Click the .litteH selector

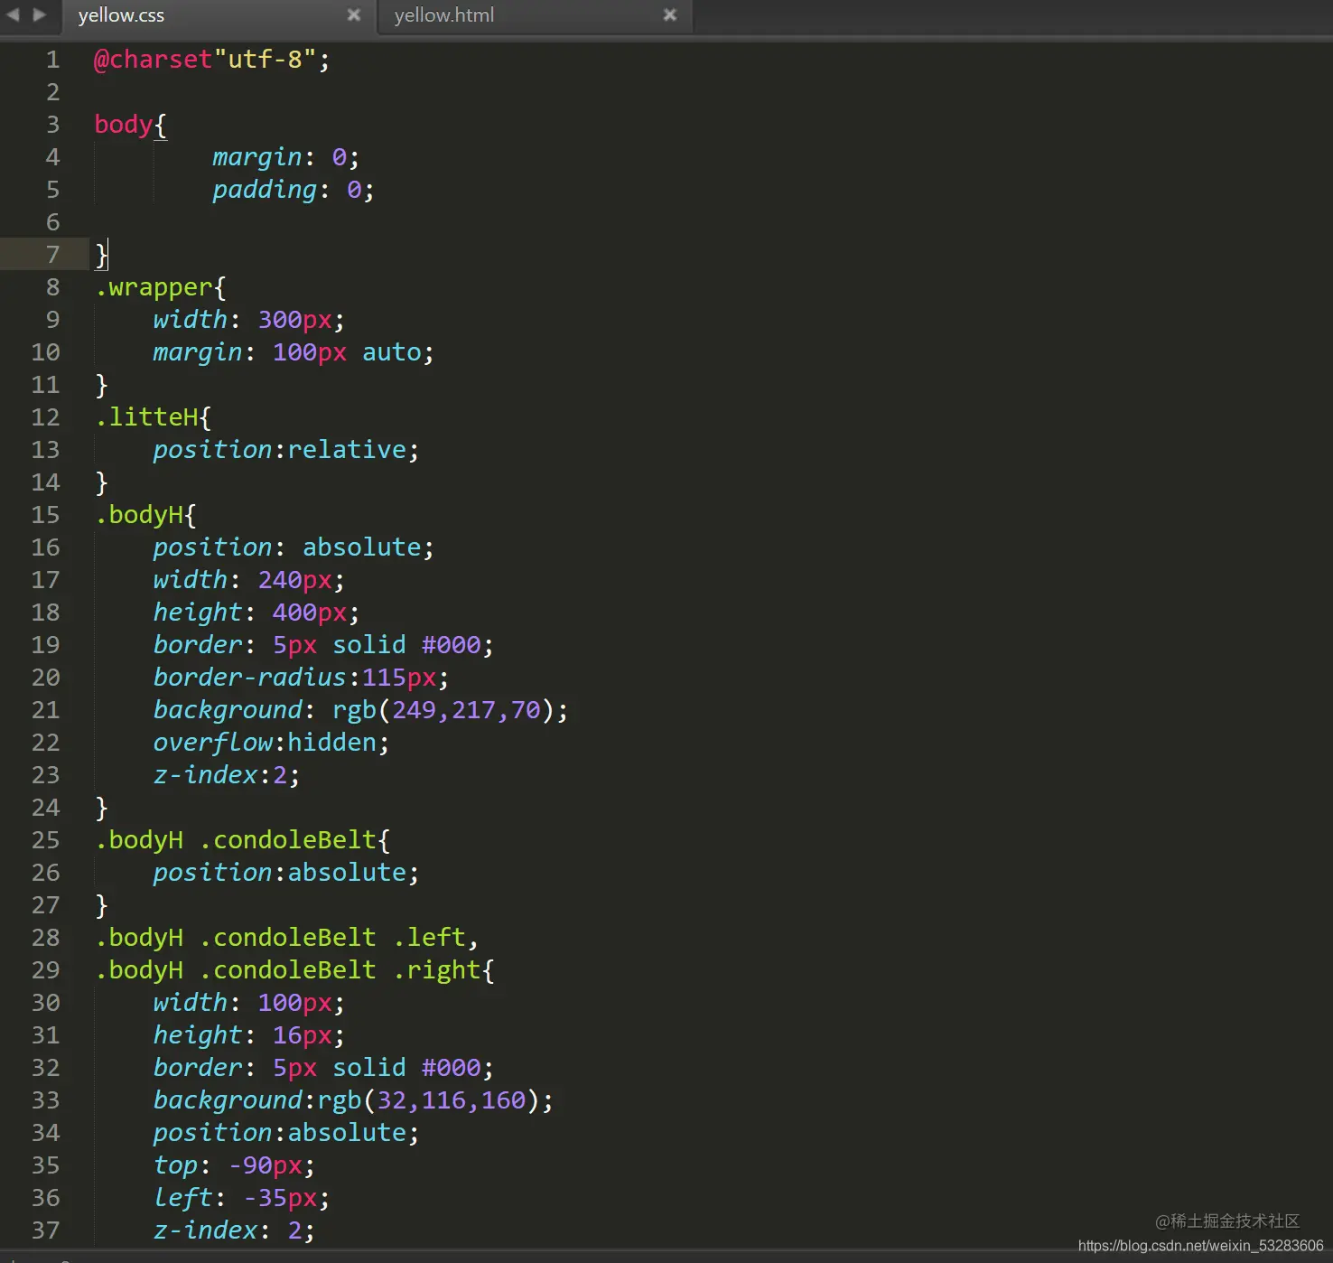[x=146, y=417]
